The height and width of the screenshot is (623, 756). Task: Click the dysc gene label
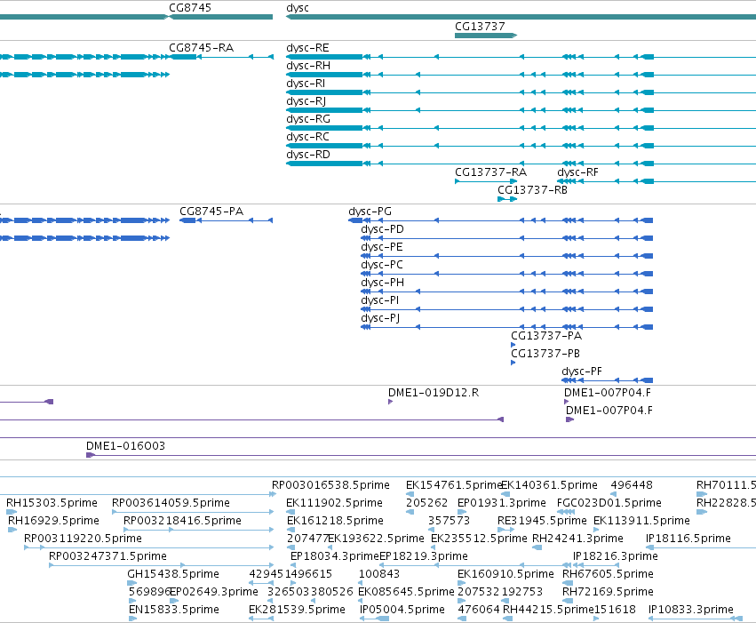pos(298,8)
